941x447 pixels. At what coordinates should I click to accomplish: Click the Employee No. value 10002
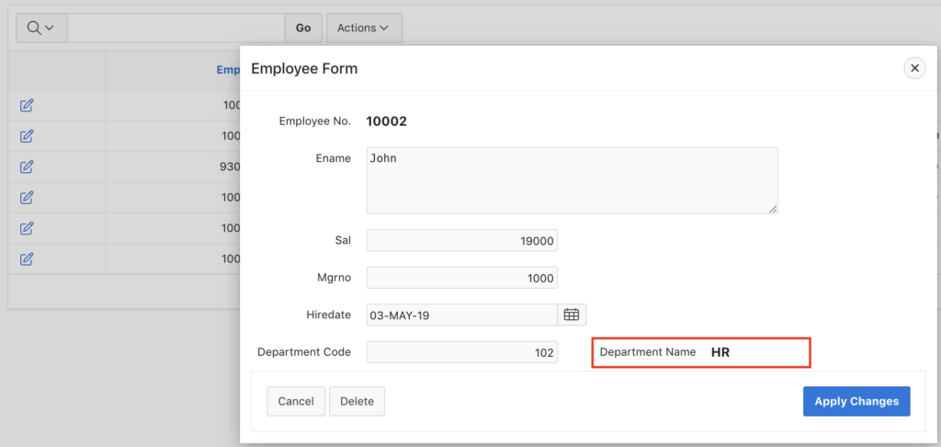[x=387, y=121]
